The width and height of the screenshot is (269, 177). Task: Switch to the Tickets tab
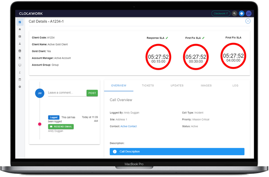pos(148,85)
